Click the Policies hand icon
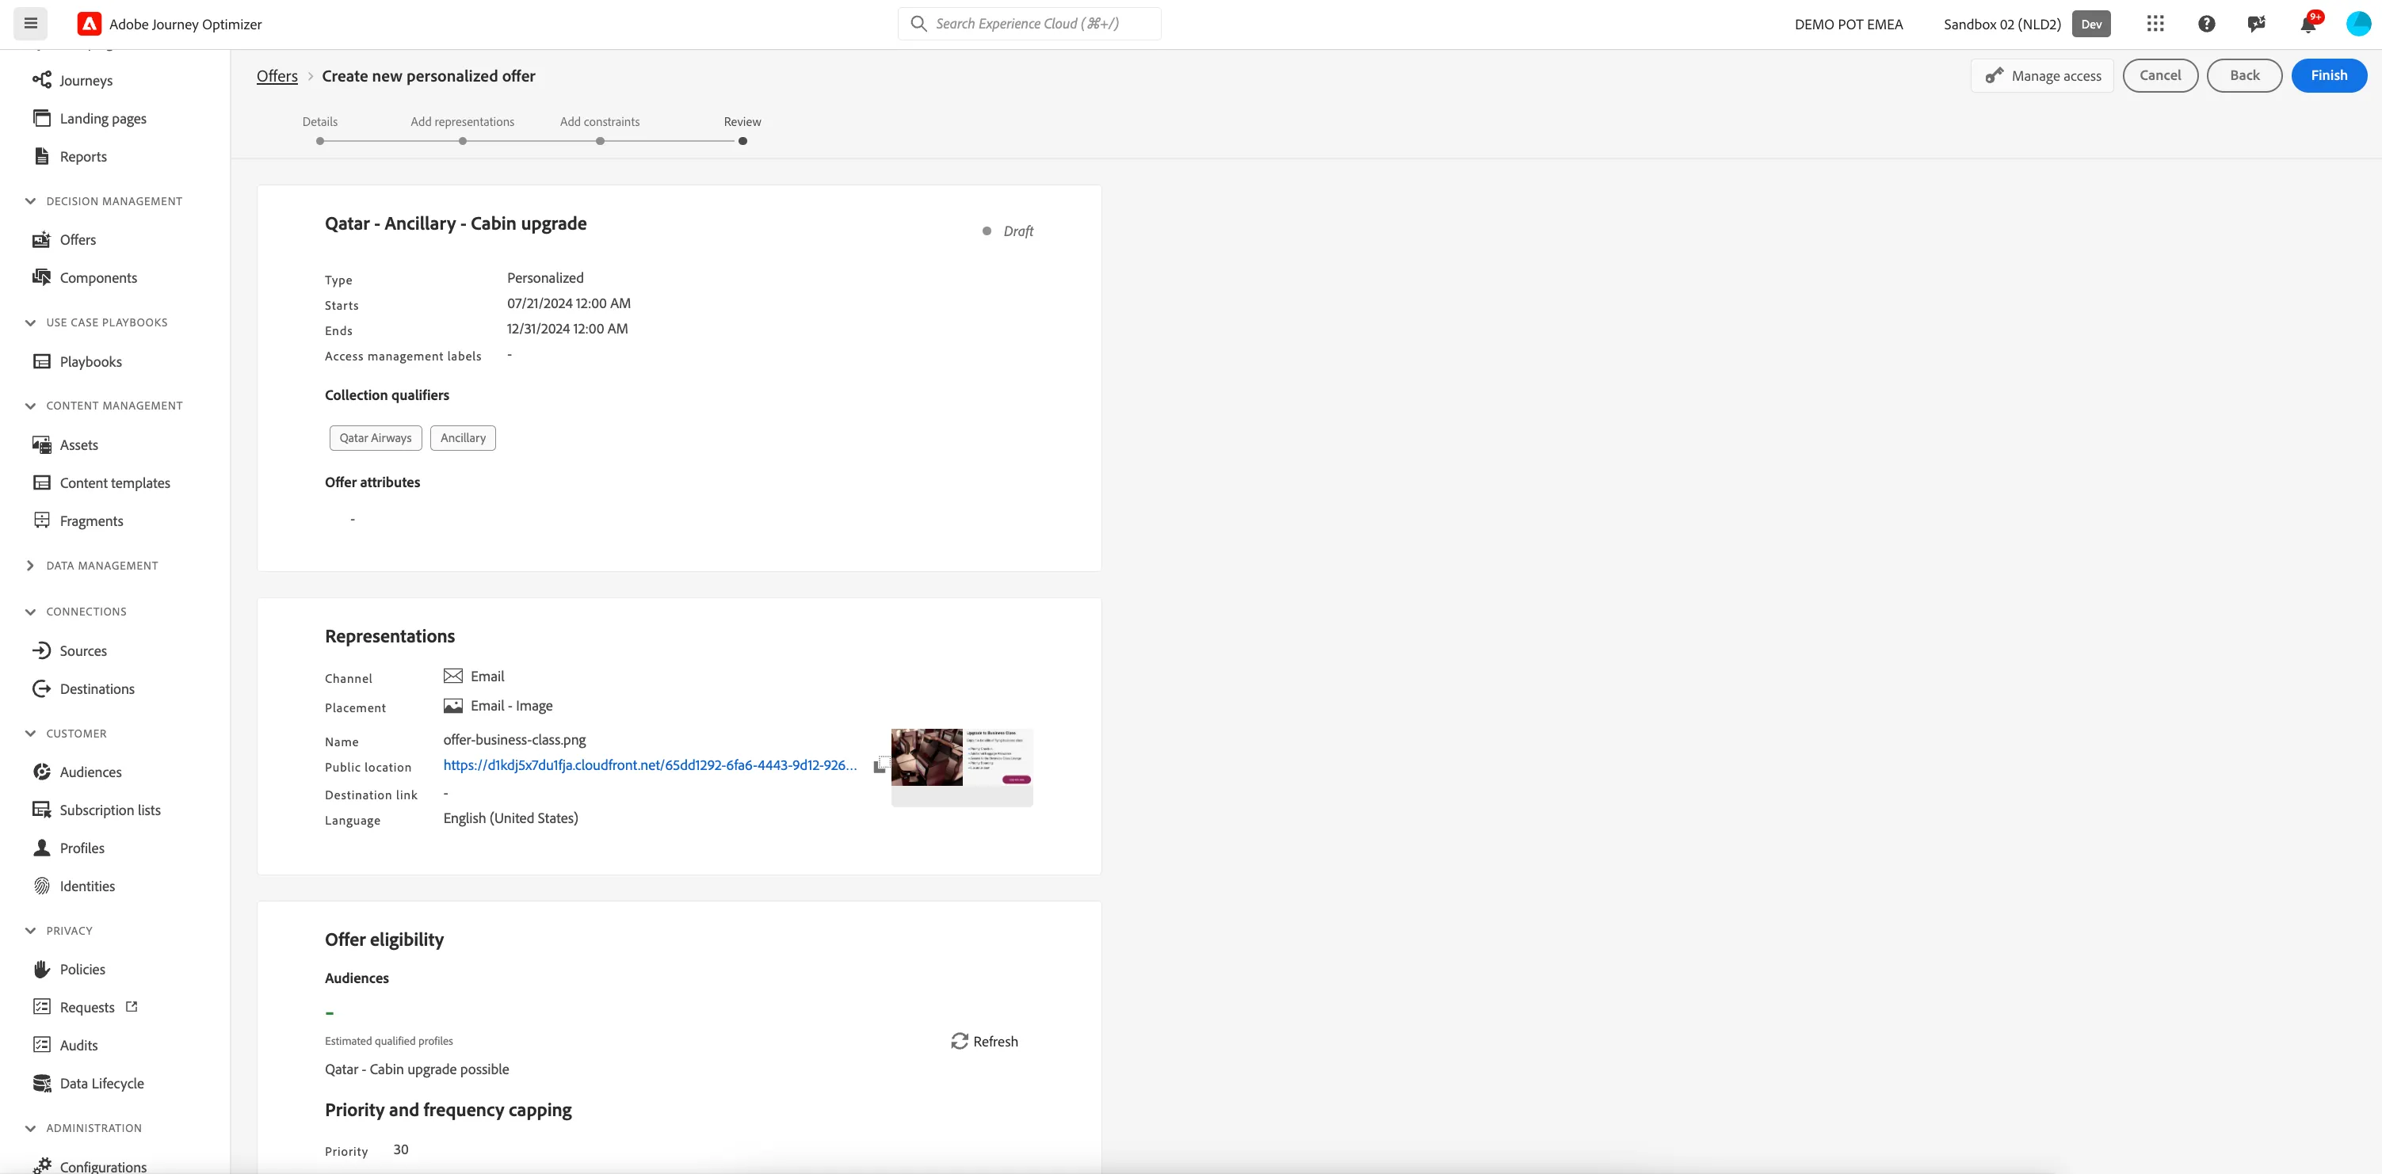 [42, 969]
